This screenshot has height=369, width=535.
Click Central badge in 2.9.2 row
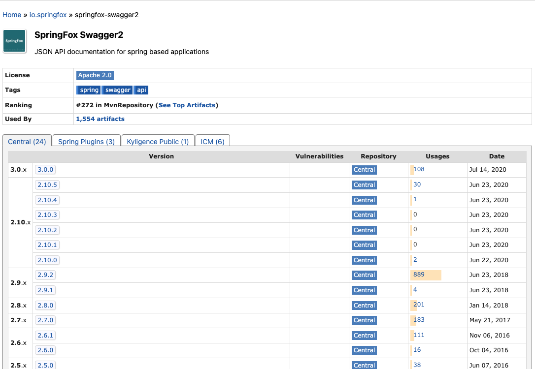point(364,275)
